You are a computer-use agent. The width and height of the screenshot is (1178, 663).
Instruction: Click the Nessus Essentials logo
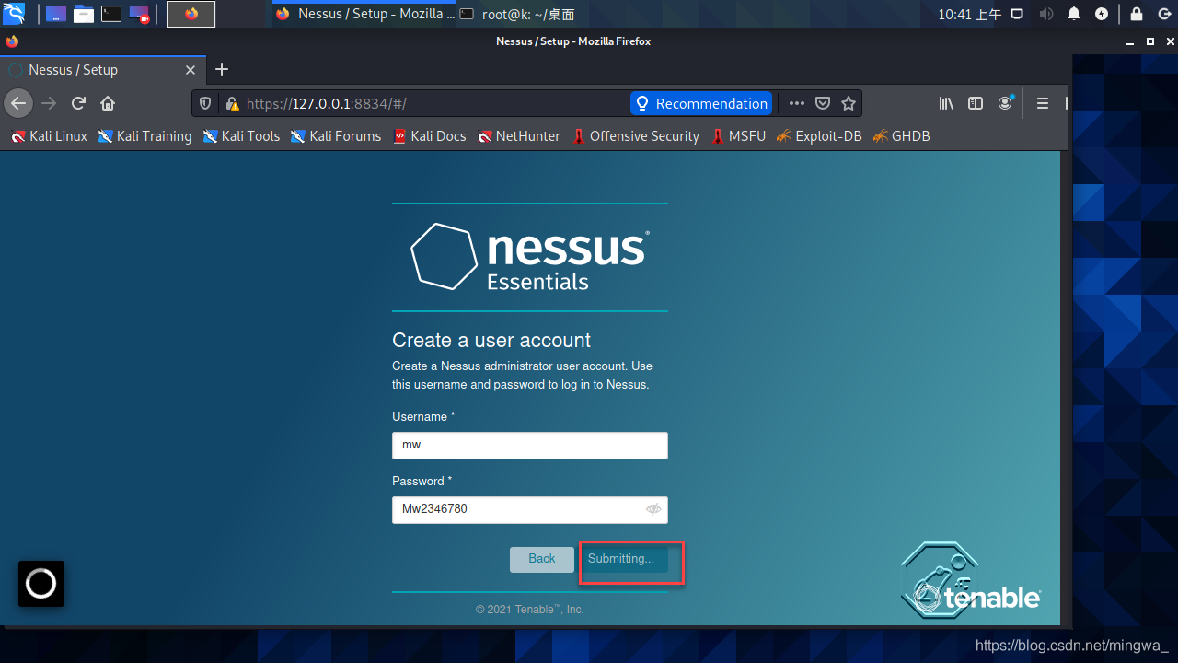[x=529, y=257]
